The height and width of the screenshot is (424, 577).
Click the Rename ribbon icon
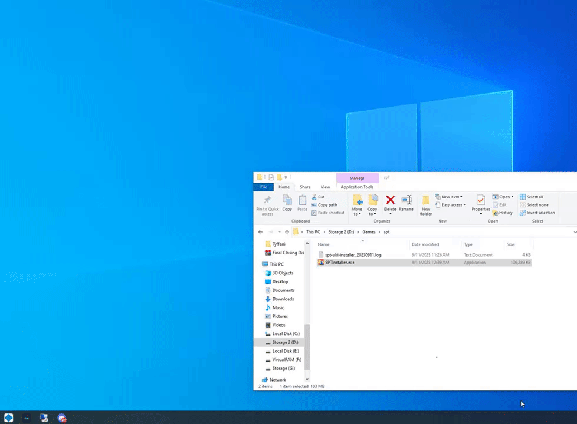[x=406, y=203]
